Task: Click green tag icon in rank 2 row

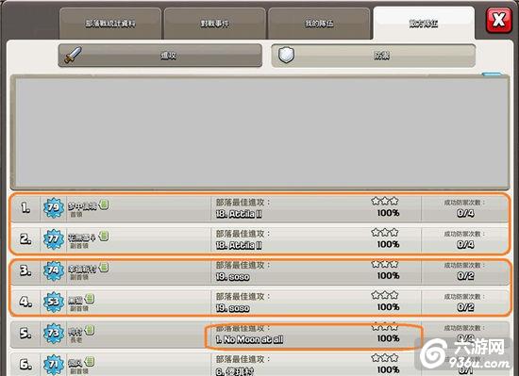Action: point(104,236)
